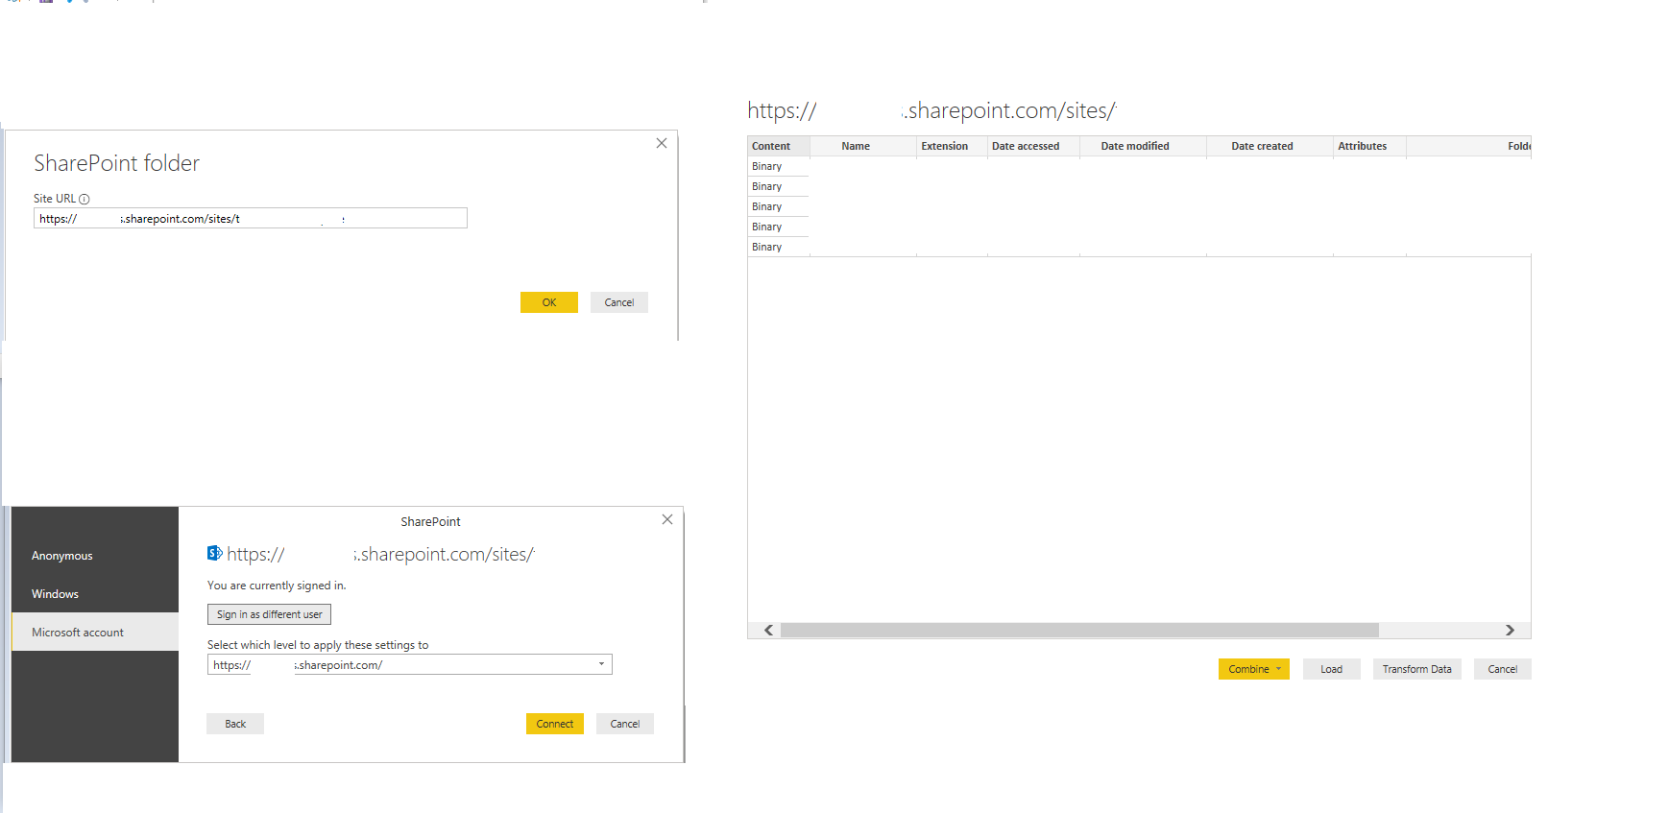Cancel the SharePoint credentials dialog
Screen dimensions: 1669x813
[625, 724]
